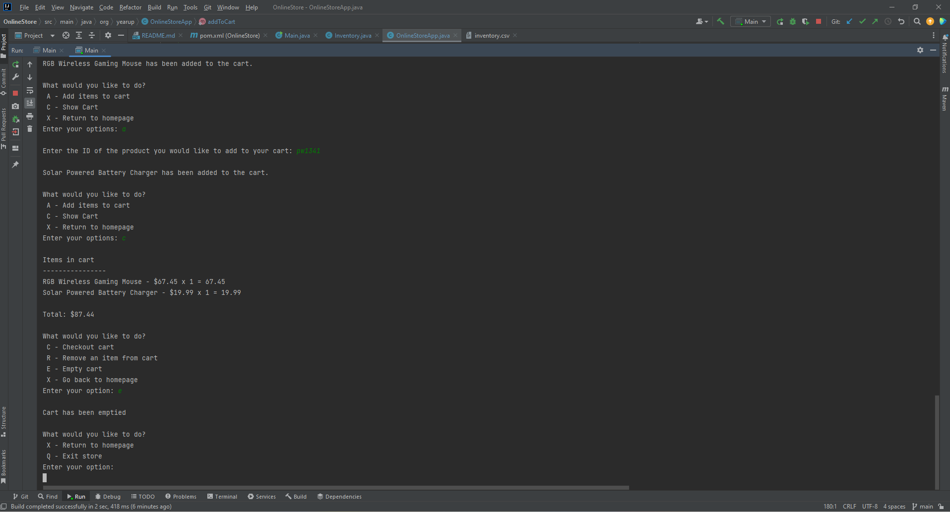Viewport: 950px width, 512px height.
Task: Open Search Everywhere magnifier
Action: [917, 21]
